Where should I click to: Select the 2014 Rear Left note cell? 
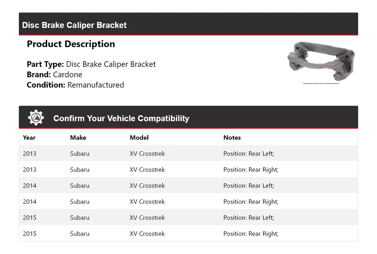point(249,186)
